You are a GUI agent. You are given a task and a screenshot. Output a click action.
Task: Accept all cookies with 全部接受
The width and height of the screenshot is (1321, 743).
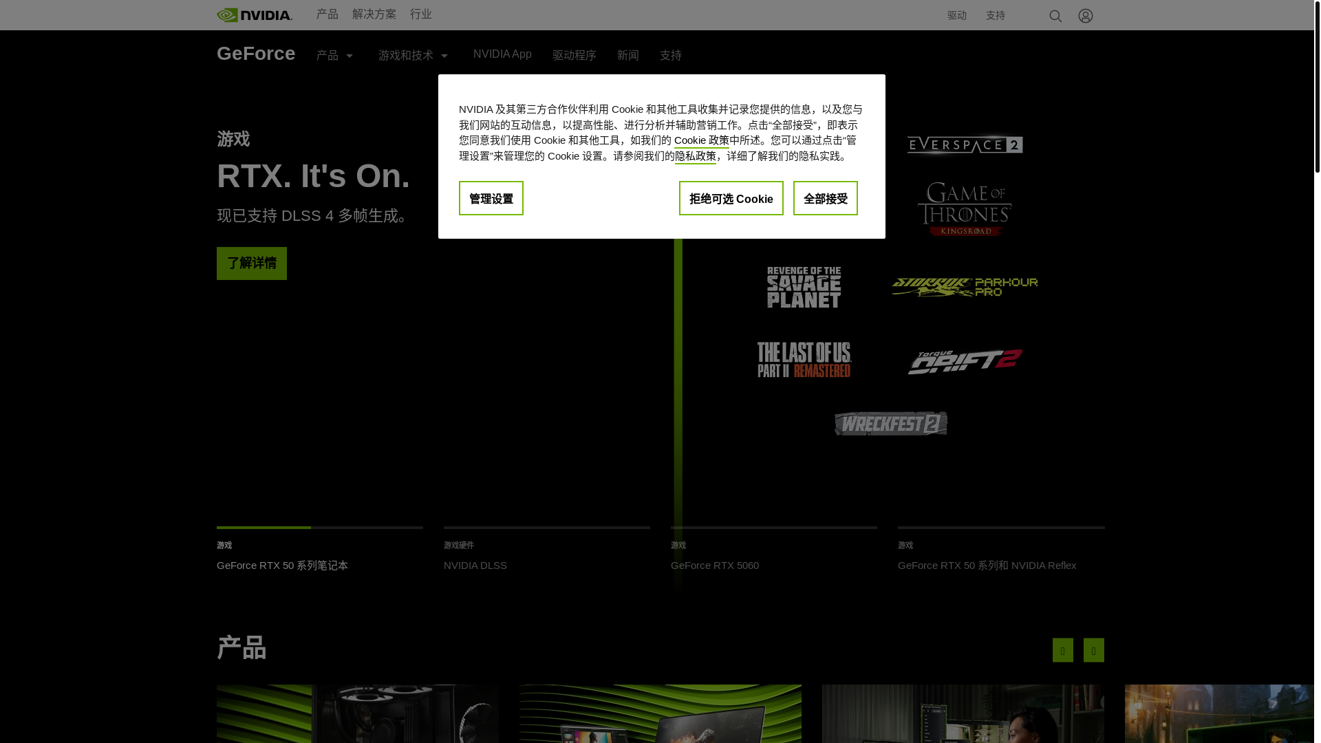pos(826,198)
